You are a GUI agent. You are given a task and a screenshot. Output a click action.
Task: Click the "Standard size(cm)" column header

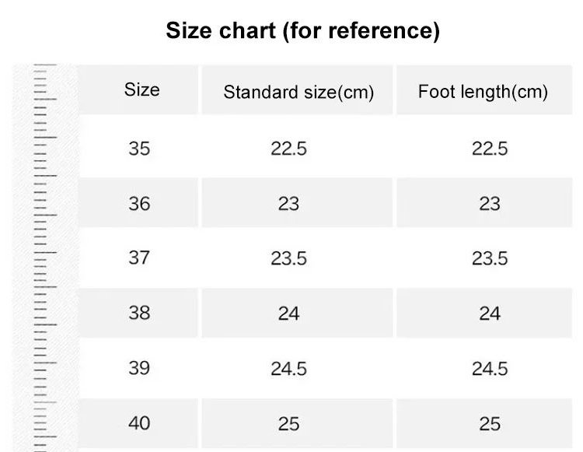click(x=298, y=93)
